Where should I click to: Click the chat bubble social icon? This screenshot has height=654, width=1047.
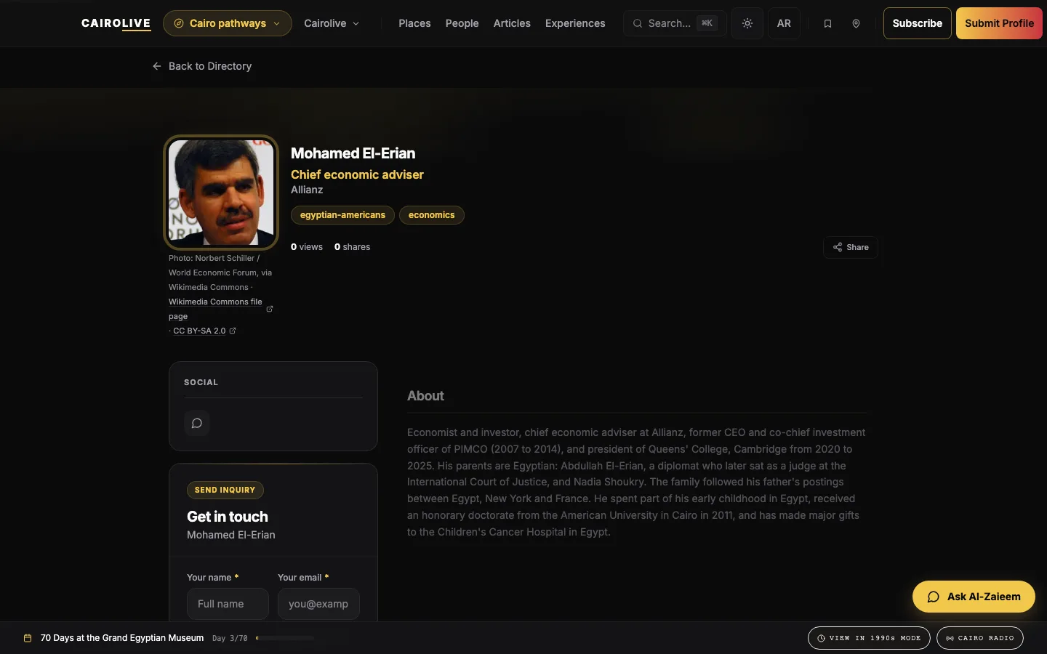[x=197, y=423]
